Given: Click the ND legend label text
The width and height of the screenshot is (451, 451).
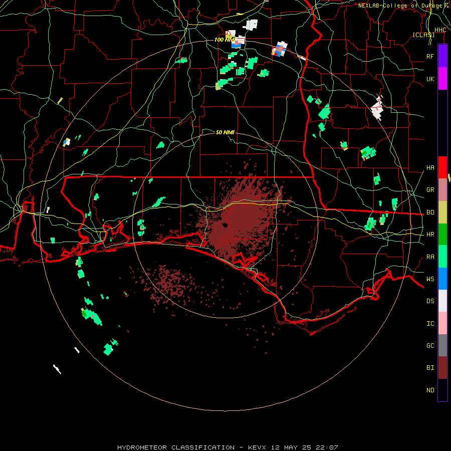Looking at the screenshot, I should 430,390.
